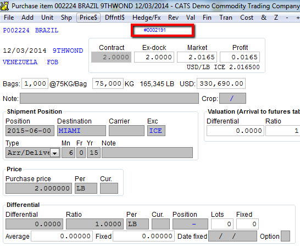Click the Ex-dock price field
Screen dimensions: 300x247
pos(154,57)
